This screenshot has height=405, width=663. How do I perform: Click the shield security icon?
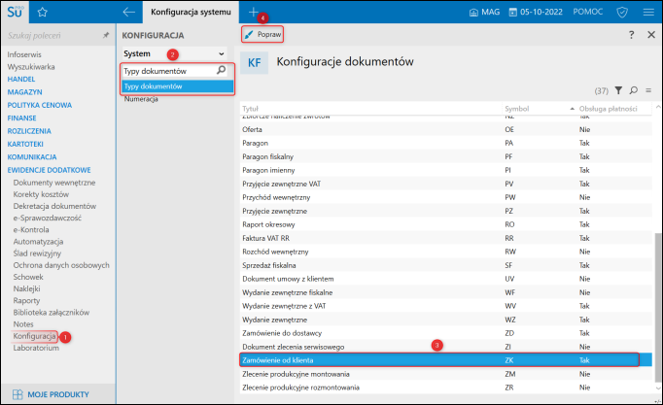pos(622,13)
